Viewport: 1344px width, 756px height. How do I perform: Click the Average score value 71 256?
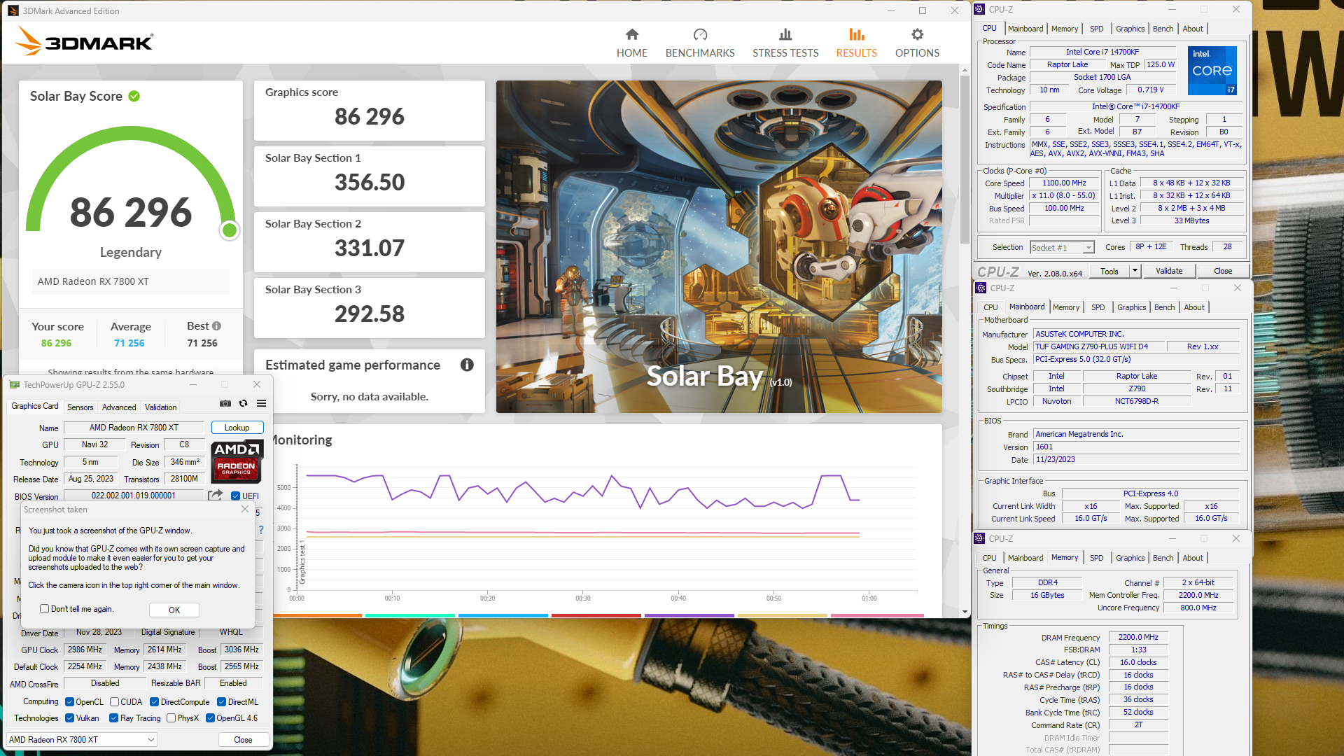[129, 343]
